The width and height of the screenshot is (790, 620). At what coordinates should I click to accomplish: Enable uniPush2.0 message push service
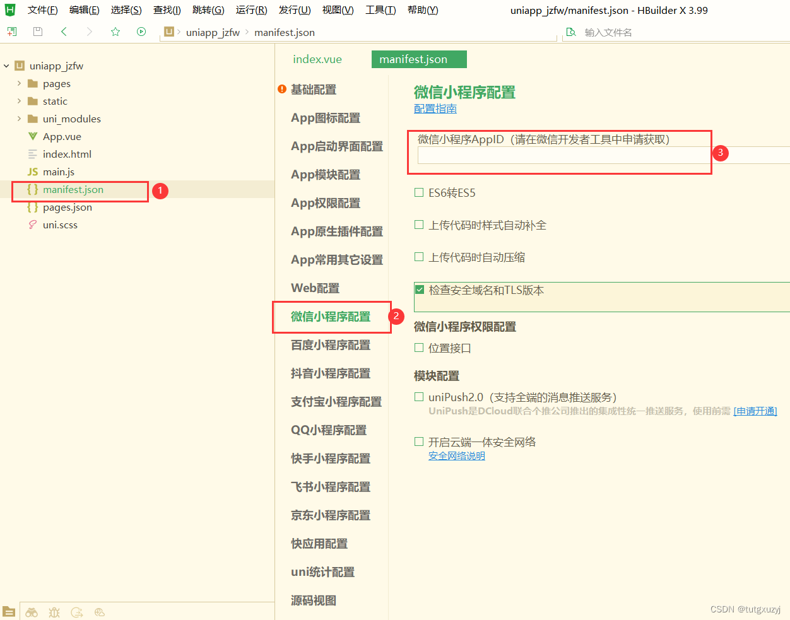click(x=418, y=396)
